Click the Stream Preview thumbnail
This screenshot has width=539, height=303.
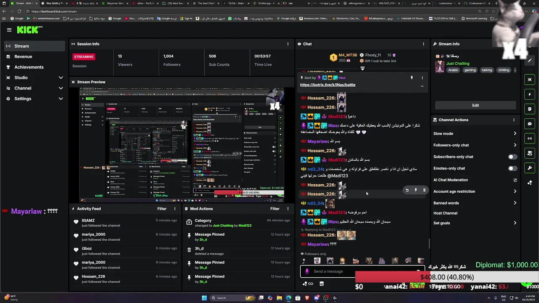pos(182,145)
